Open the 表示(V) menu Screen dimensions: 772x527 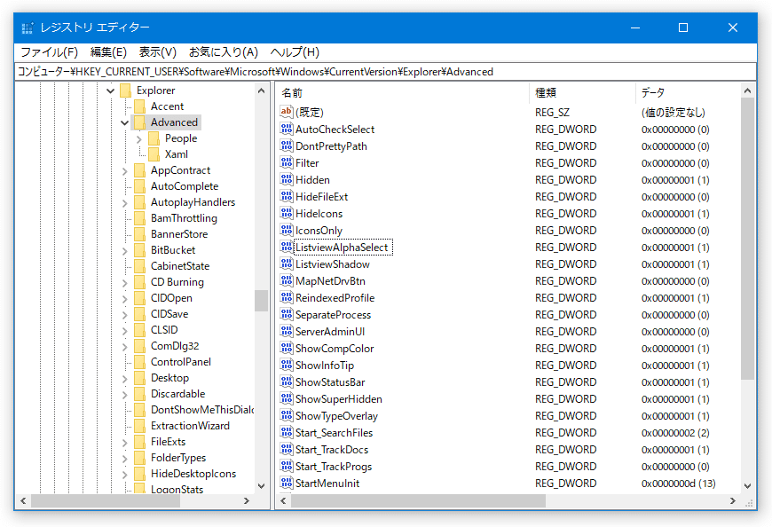(156, 51)
